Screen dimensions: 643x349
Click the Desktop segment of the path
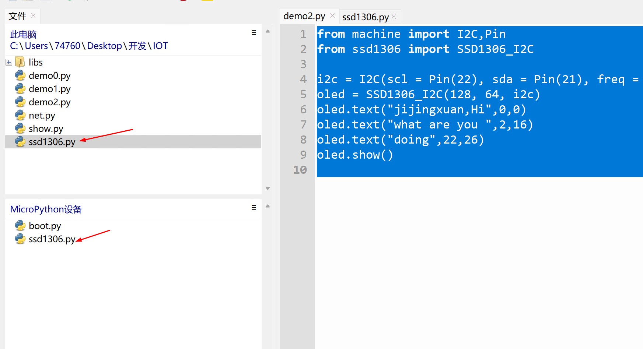point(104,46)
